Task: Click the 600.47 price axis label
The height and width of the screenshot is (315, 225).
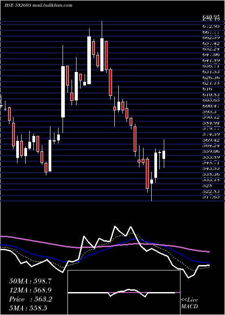Action: [211, 106]
